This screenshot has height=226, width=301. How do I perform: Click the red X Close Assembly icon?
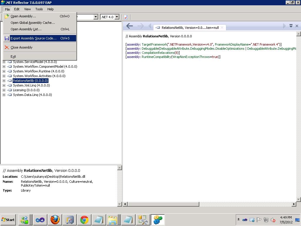[7, 47]
